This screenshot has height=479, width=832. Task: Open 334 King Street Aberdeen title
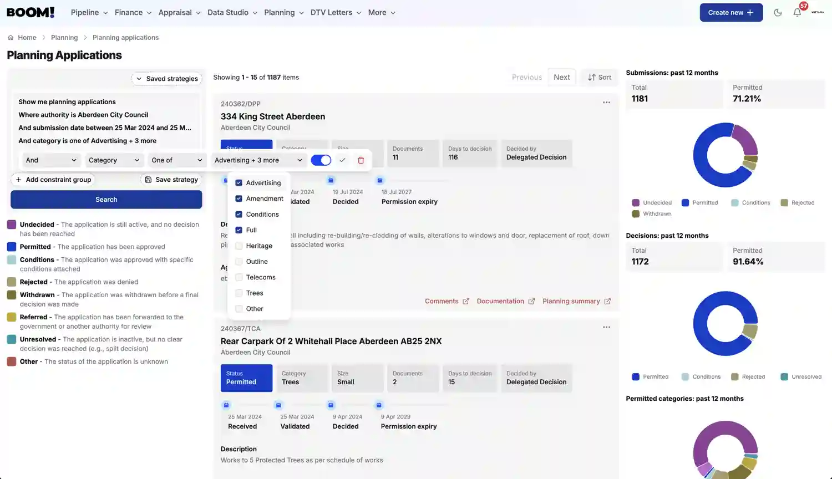[x=273, y=116]
